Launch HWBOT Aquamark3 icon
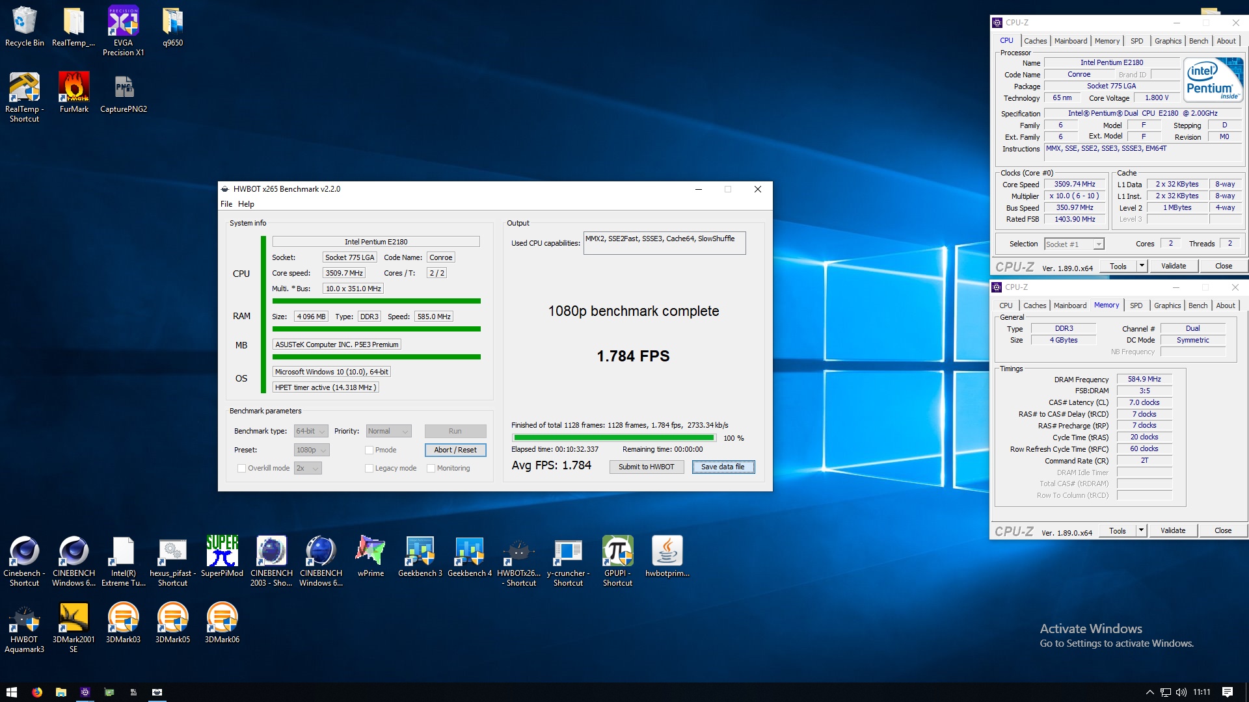Screen dimensions: 1249x702 pos(25,629)
